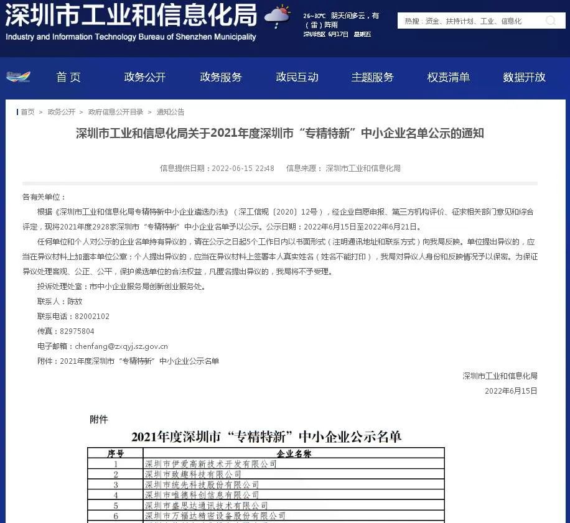Image resolution: width=570 pixels, height=523 pixels.
Task: Go to 政务服务 in the navigation bar
Action: (x=221, y=77)
